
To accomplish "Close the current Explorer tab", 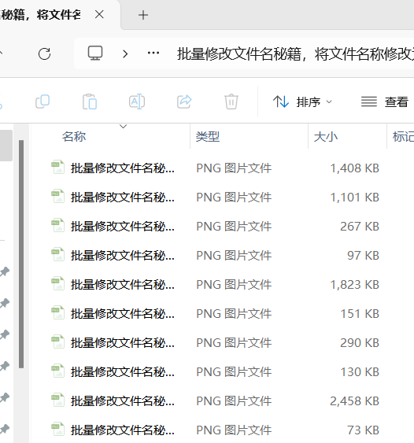I will (x=99, y=14).
